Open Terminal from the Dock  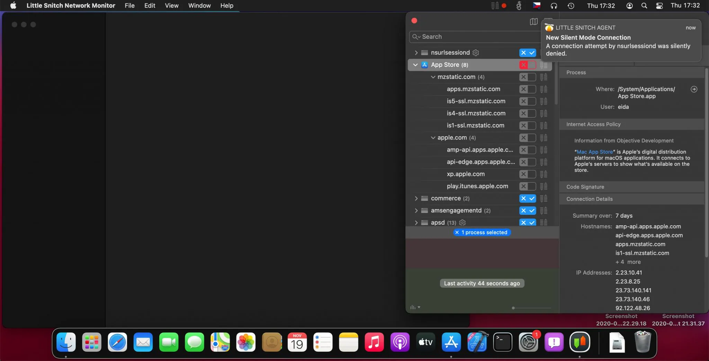(503, 342)
